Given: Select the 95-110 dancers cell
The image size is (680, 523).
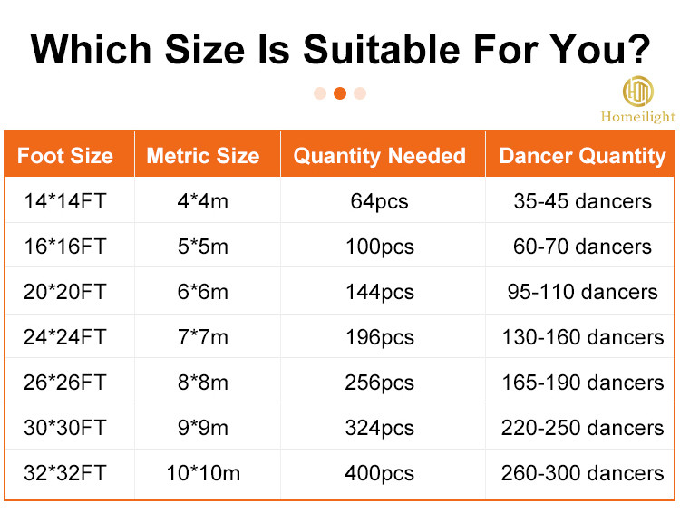Looking at the screenshot, I should click(x=582, y=292).
